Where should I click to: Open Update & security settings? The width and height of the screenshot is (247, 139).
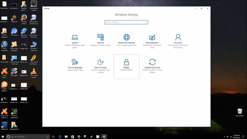(x=152, y=66)
